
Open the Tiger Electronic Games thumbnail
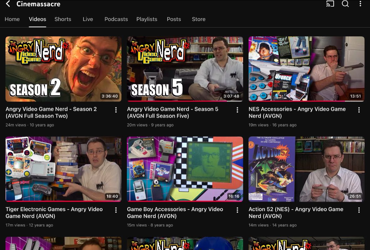[63, 169]
